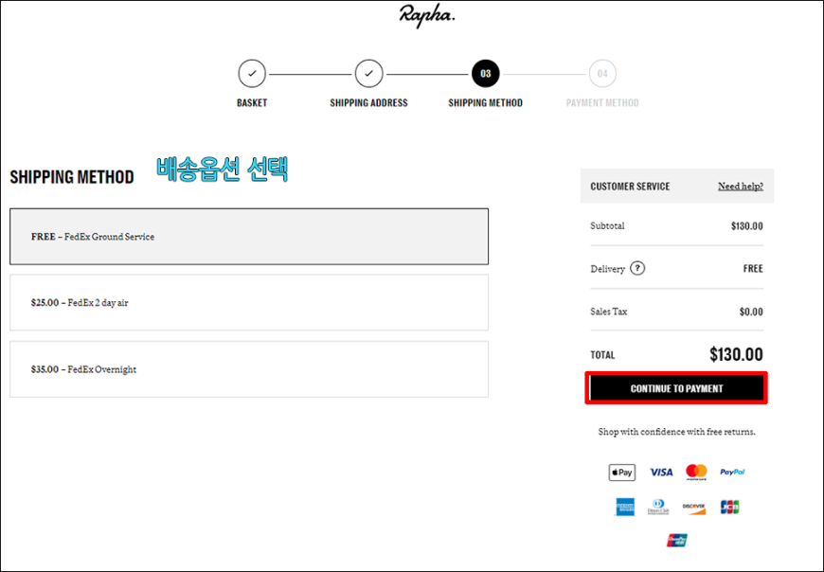Choose $25.00 FedEx 2 day air shipping

pyautogui.click(x=249, y=302)
